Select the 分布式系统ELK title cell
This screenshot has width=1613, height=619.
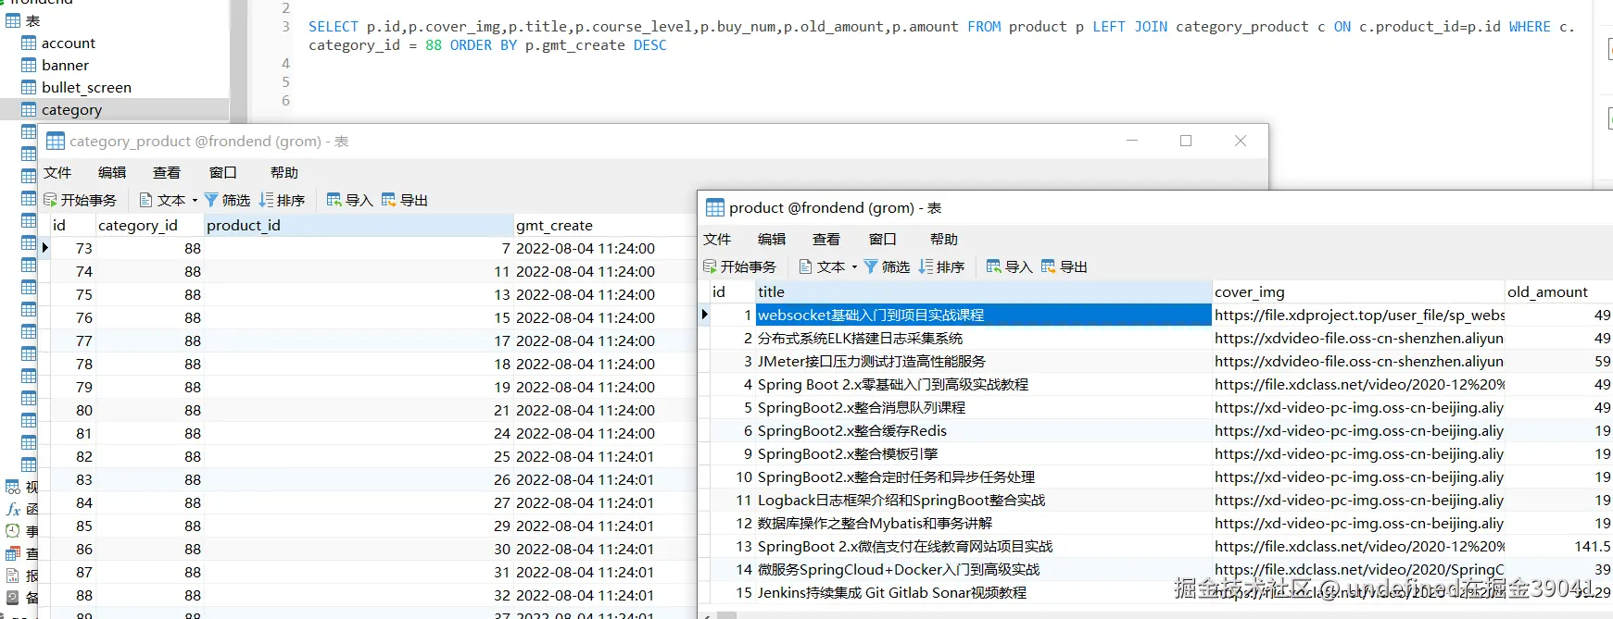[983, 339]
